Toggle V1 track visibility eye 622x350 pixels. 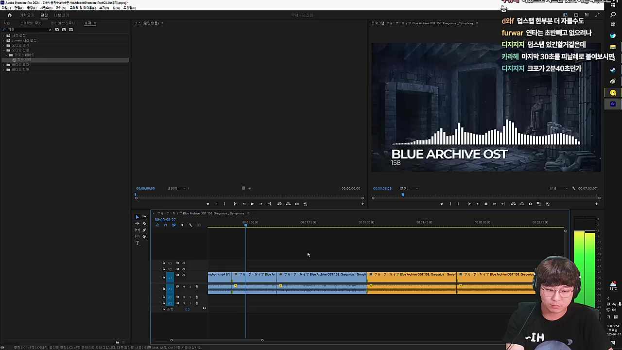click(184, 275)
